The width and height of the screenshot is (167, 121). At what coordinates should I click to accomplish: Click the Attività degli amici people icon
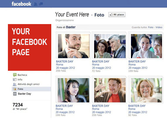click(x=15, y=84)
